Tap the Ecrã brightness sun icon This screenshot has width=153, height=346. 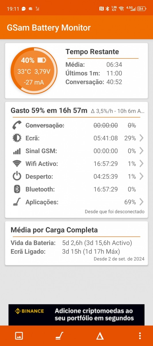(17, 138)
